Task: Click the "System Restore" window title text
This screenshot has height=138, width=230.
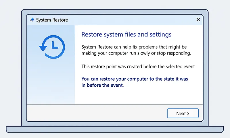Action: pos(52,20)
